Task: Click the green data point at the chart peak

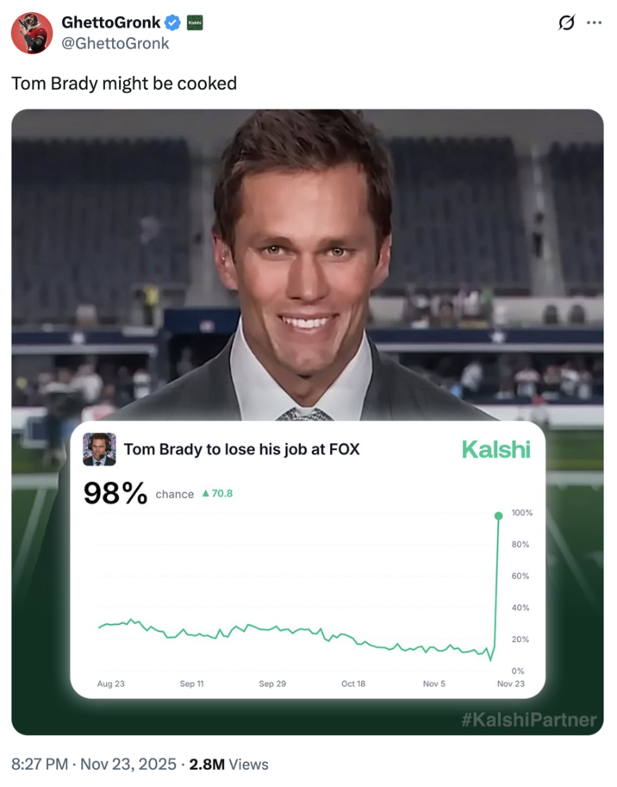Action: point(498,515)
